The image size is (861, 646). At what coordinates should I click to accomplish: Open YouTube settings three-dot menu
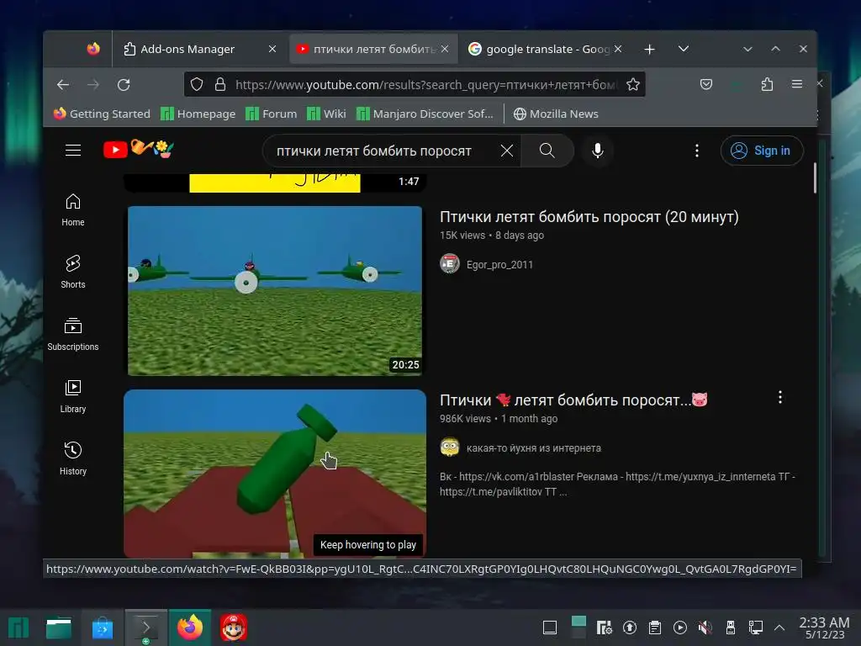click(697, 151)
